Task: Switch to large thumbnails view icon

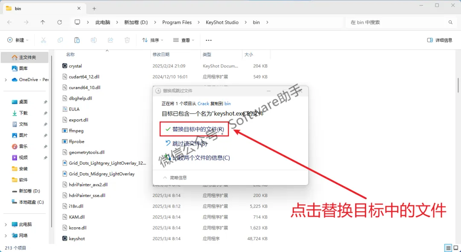Action: (455, 248)
